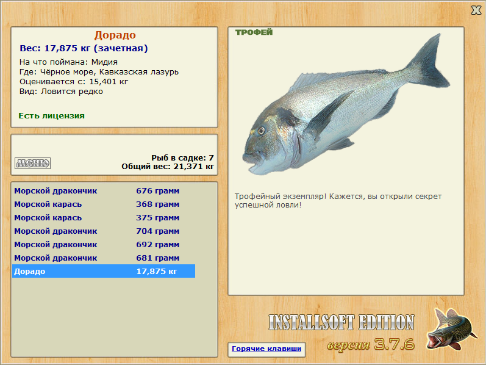Click the Есть лицензия status text
486x365 pixels.
51,116
